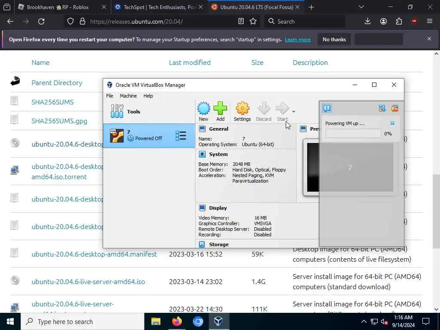Select the Ubuntu 20.04.6 LTS tab
440x330 pixels.
click(x=257, y=7)
